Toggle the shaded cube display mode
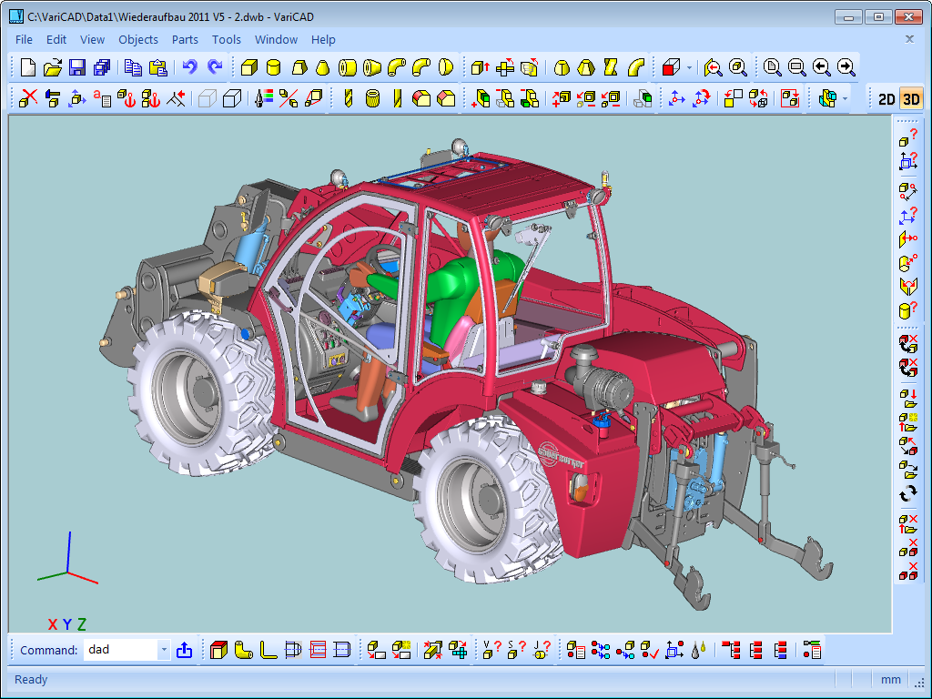The image size is (932, 699). click(232, 98)
